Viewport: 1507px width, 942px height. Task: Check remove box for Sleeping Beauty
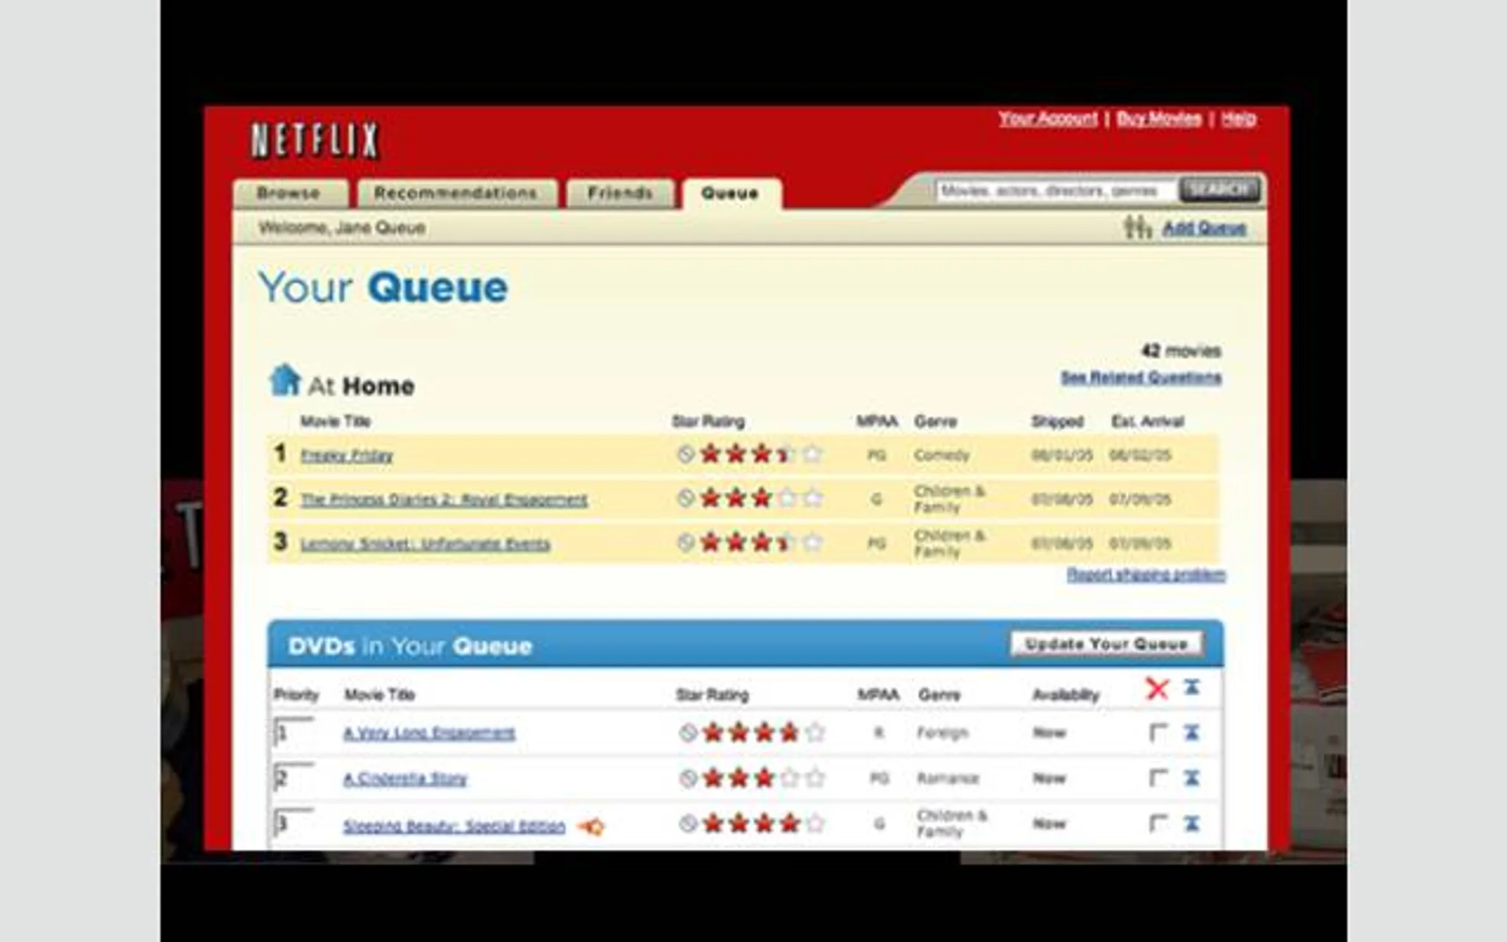pyautogui.click(x=1157, y=823)
